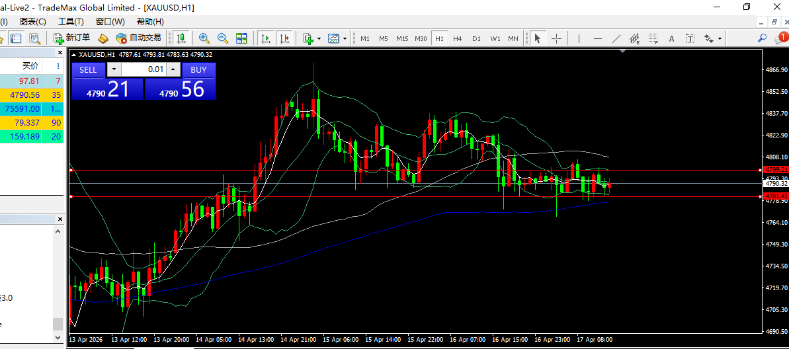Select the Market Watch row 159.189
Viewport: 789px width, 349px height.
(x=32, y=136)
